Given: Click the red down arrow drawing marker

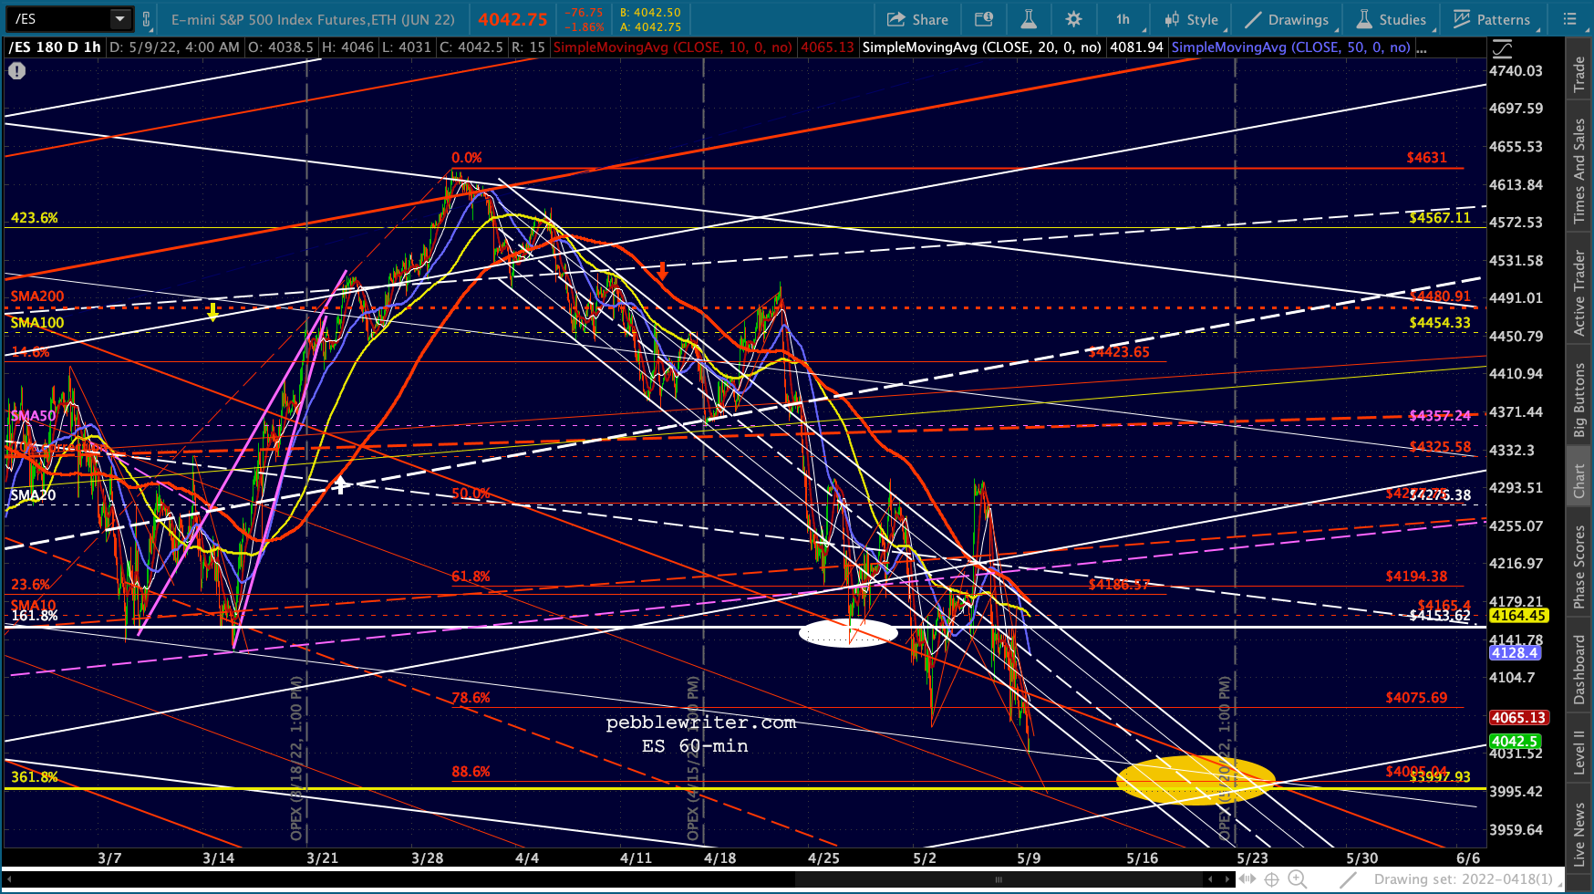Looking at the screenshot, I should [663, 271].
